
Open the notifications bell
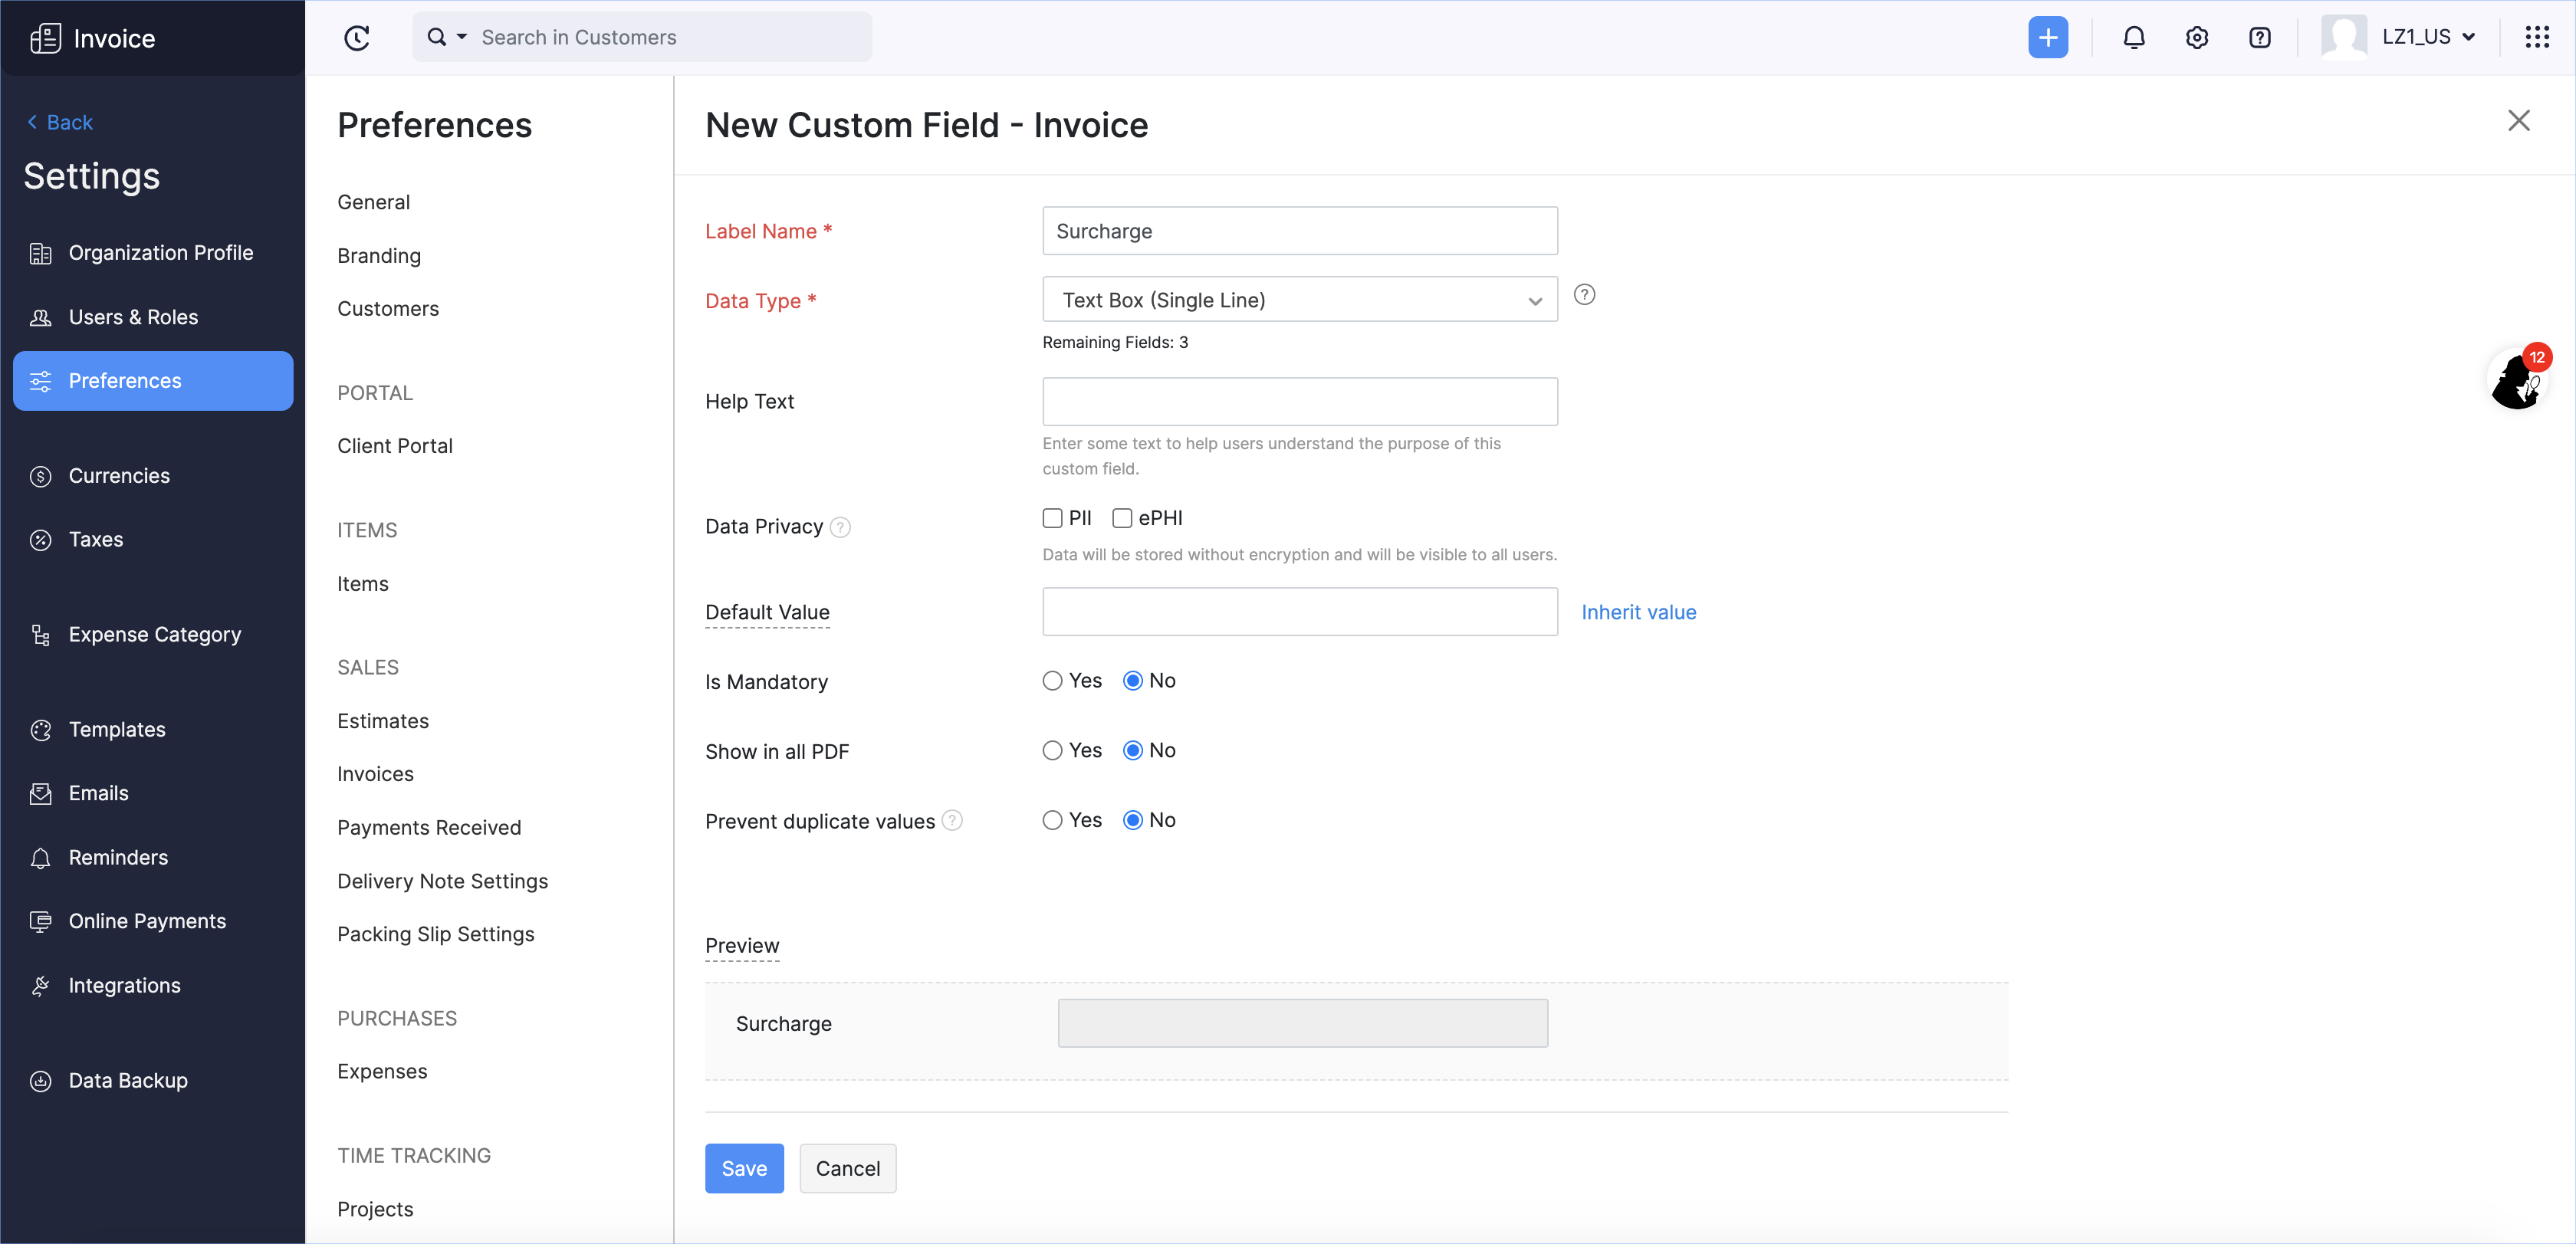tap(2133, 38)
